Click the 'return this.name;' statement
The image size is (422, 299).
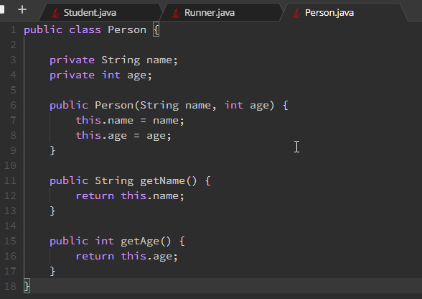click(x=130, y=196)
